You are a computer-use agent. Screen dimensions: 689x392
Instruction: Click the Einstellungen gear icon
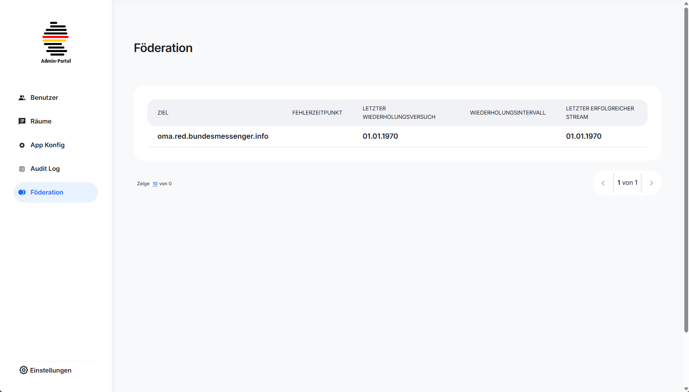pyautogui.click(x=24, y=370)
